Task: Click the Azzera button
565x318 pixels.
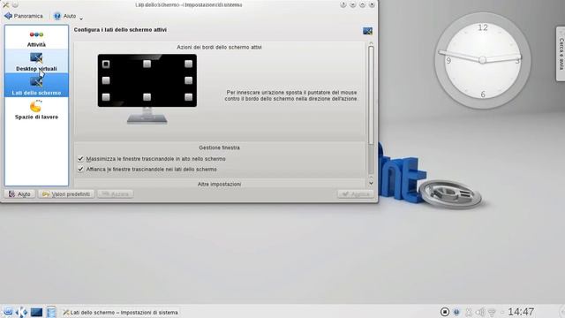Action: pos(116,194)
